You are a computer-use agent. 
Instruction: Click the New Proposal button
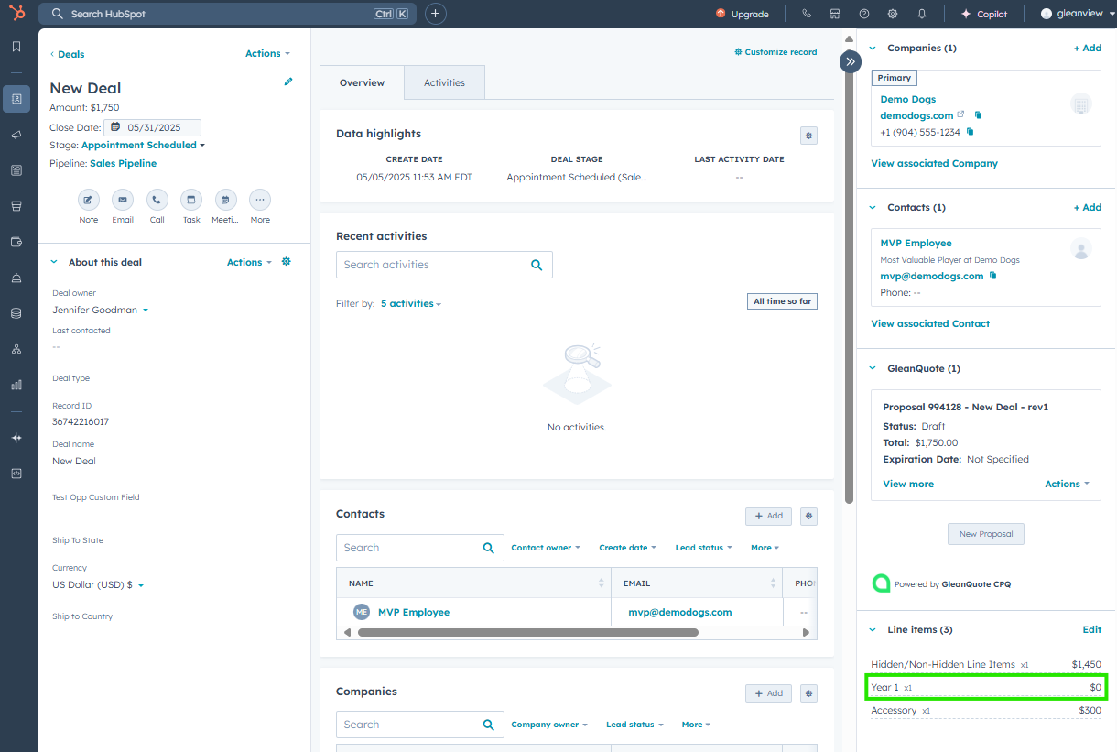tap(986, 534)
